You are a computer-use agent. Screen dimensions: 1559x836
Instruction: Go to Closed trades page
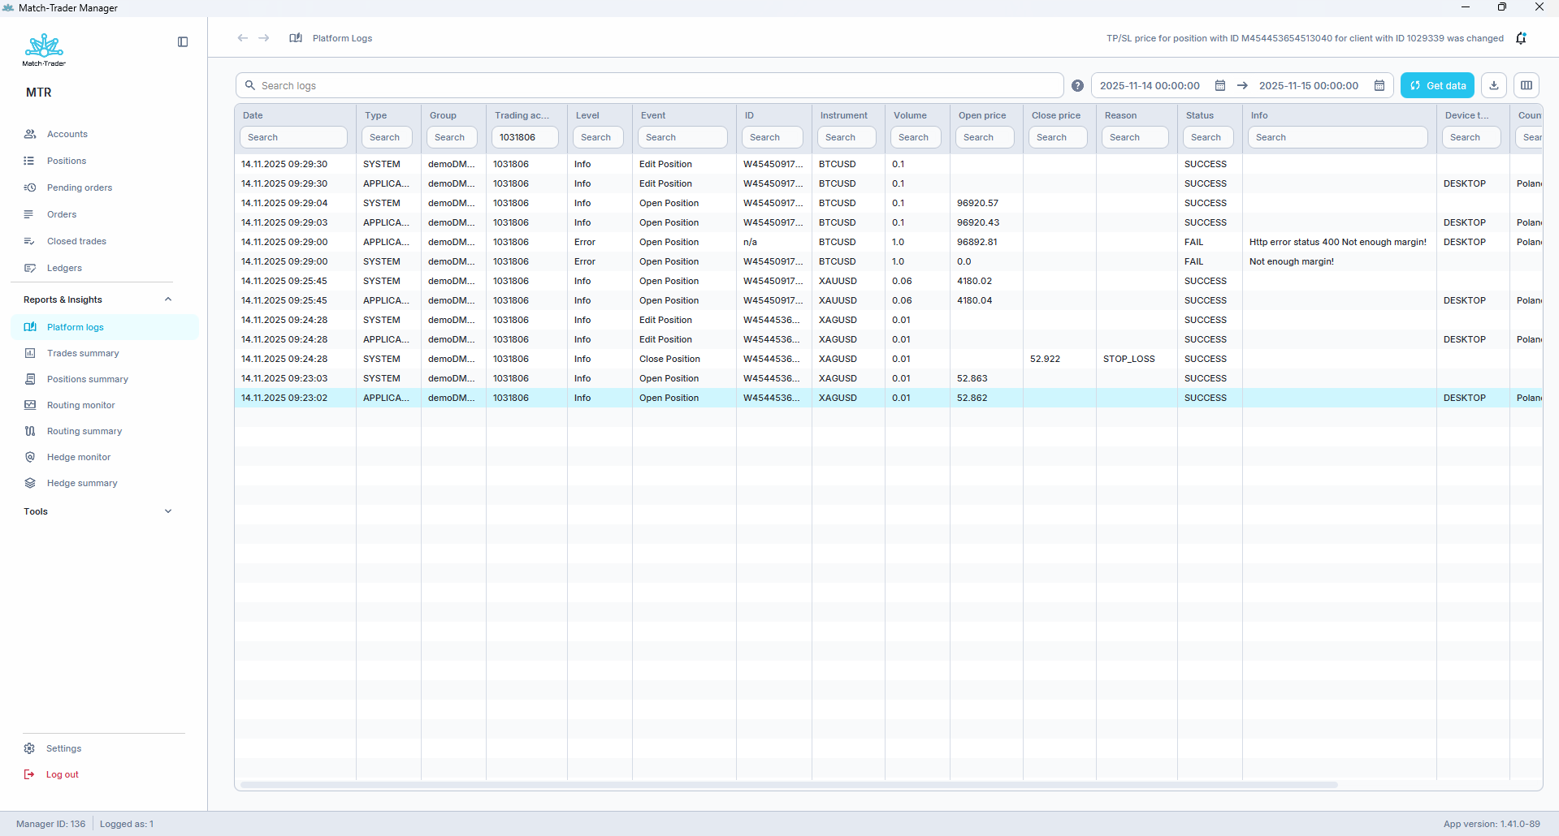(76, 241)
